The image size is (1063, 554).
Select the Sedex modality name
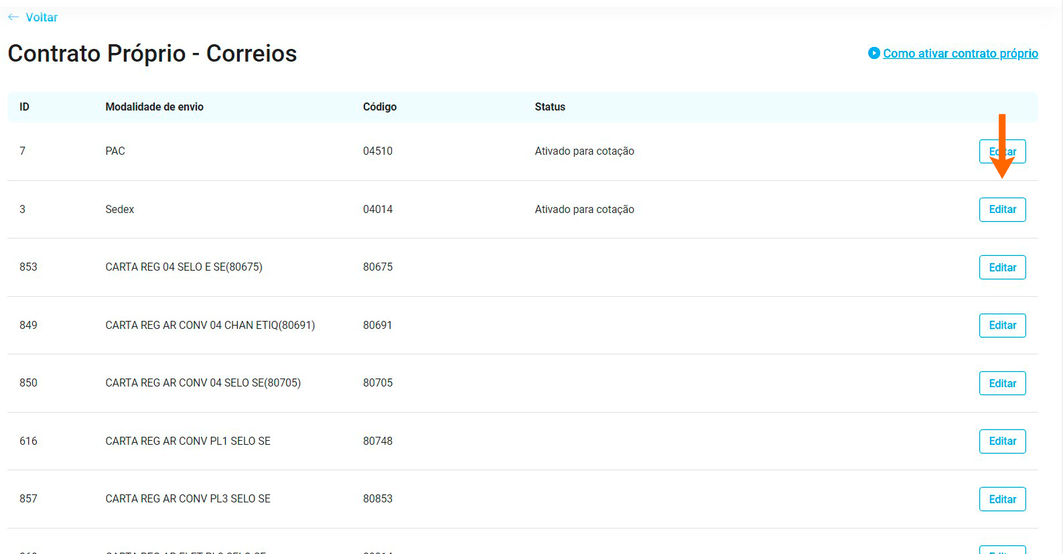[x=120, y=210]
